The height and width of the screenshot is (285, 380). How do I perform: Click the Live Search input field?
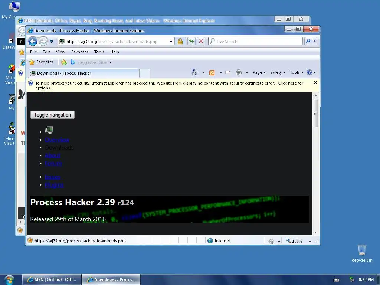[x=255, y=42]
